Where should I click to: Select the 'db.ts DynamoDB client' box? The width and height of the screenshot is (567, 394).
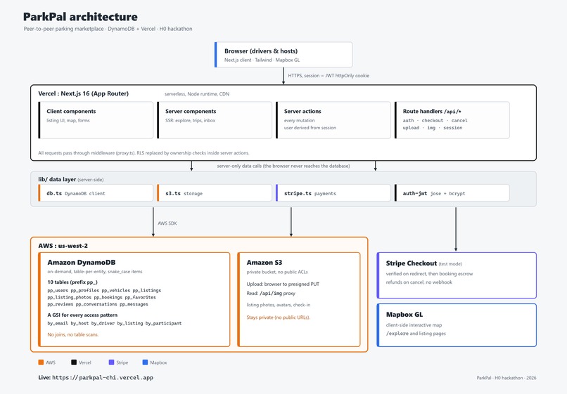click(x=96, y=193)
